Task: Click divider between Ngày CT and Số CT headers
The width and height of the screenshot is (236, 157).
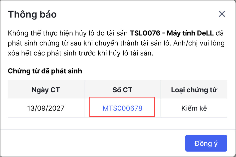Action: (84, 89)
